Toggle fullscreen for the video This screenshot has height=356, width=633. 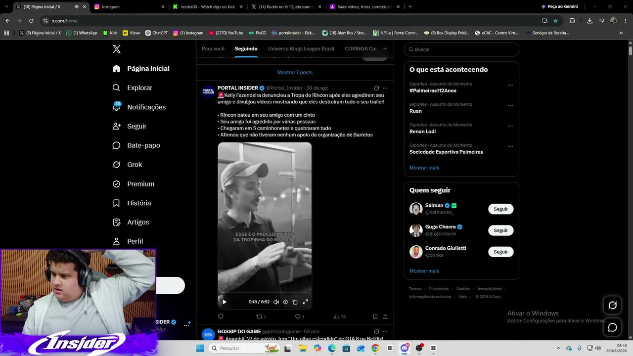click(305, 302)
